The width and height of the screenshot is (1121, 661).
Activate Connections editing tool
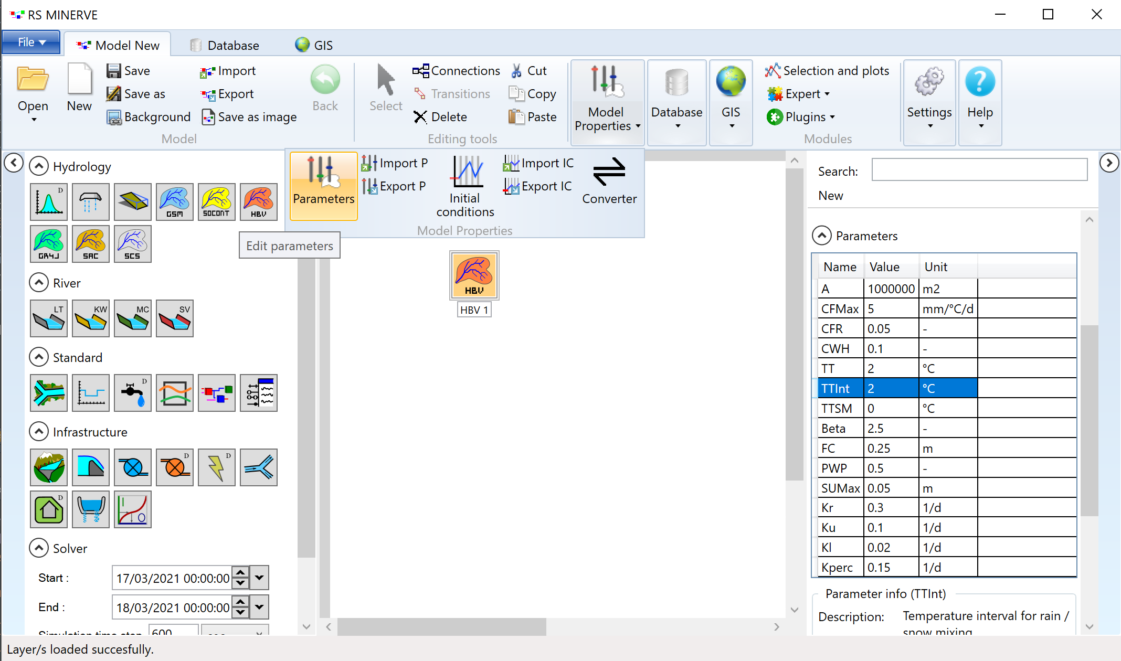point(456,71)
